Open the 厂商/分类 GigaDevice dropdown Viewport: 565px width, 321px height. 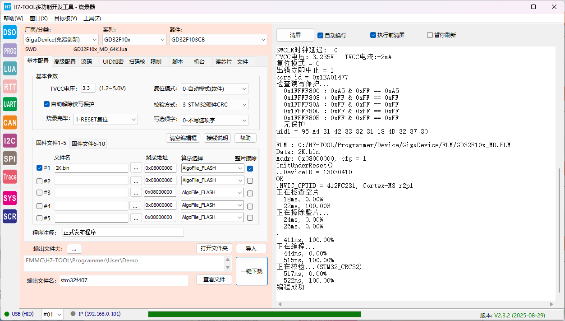(61, 40)
